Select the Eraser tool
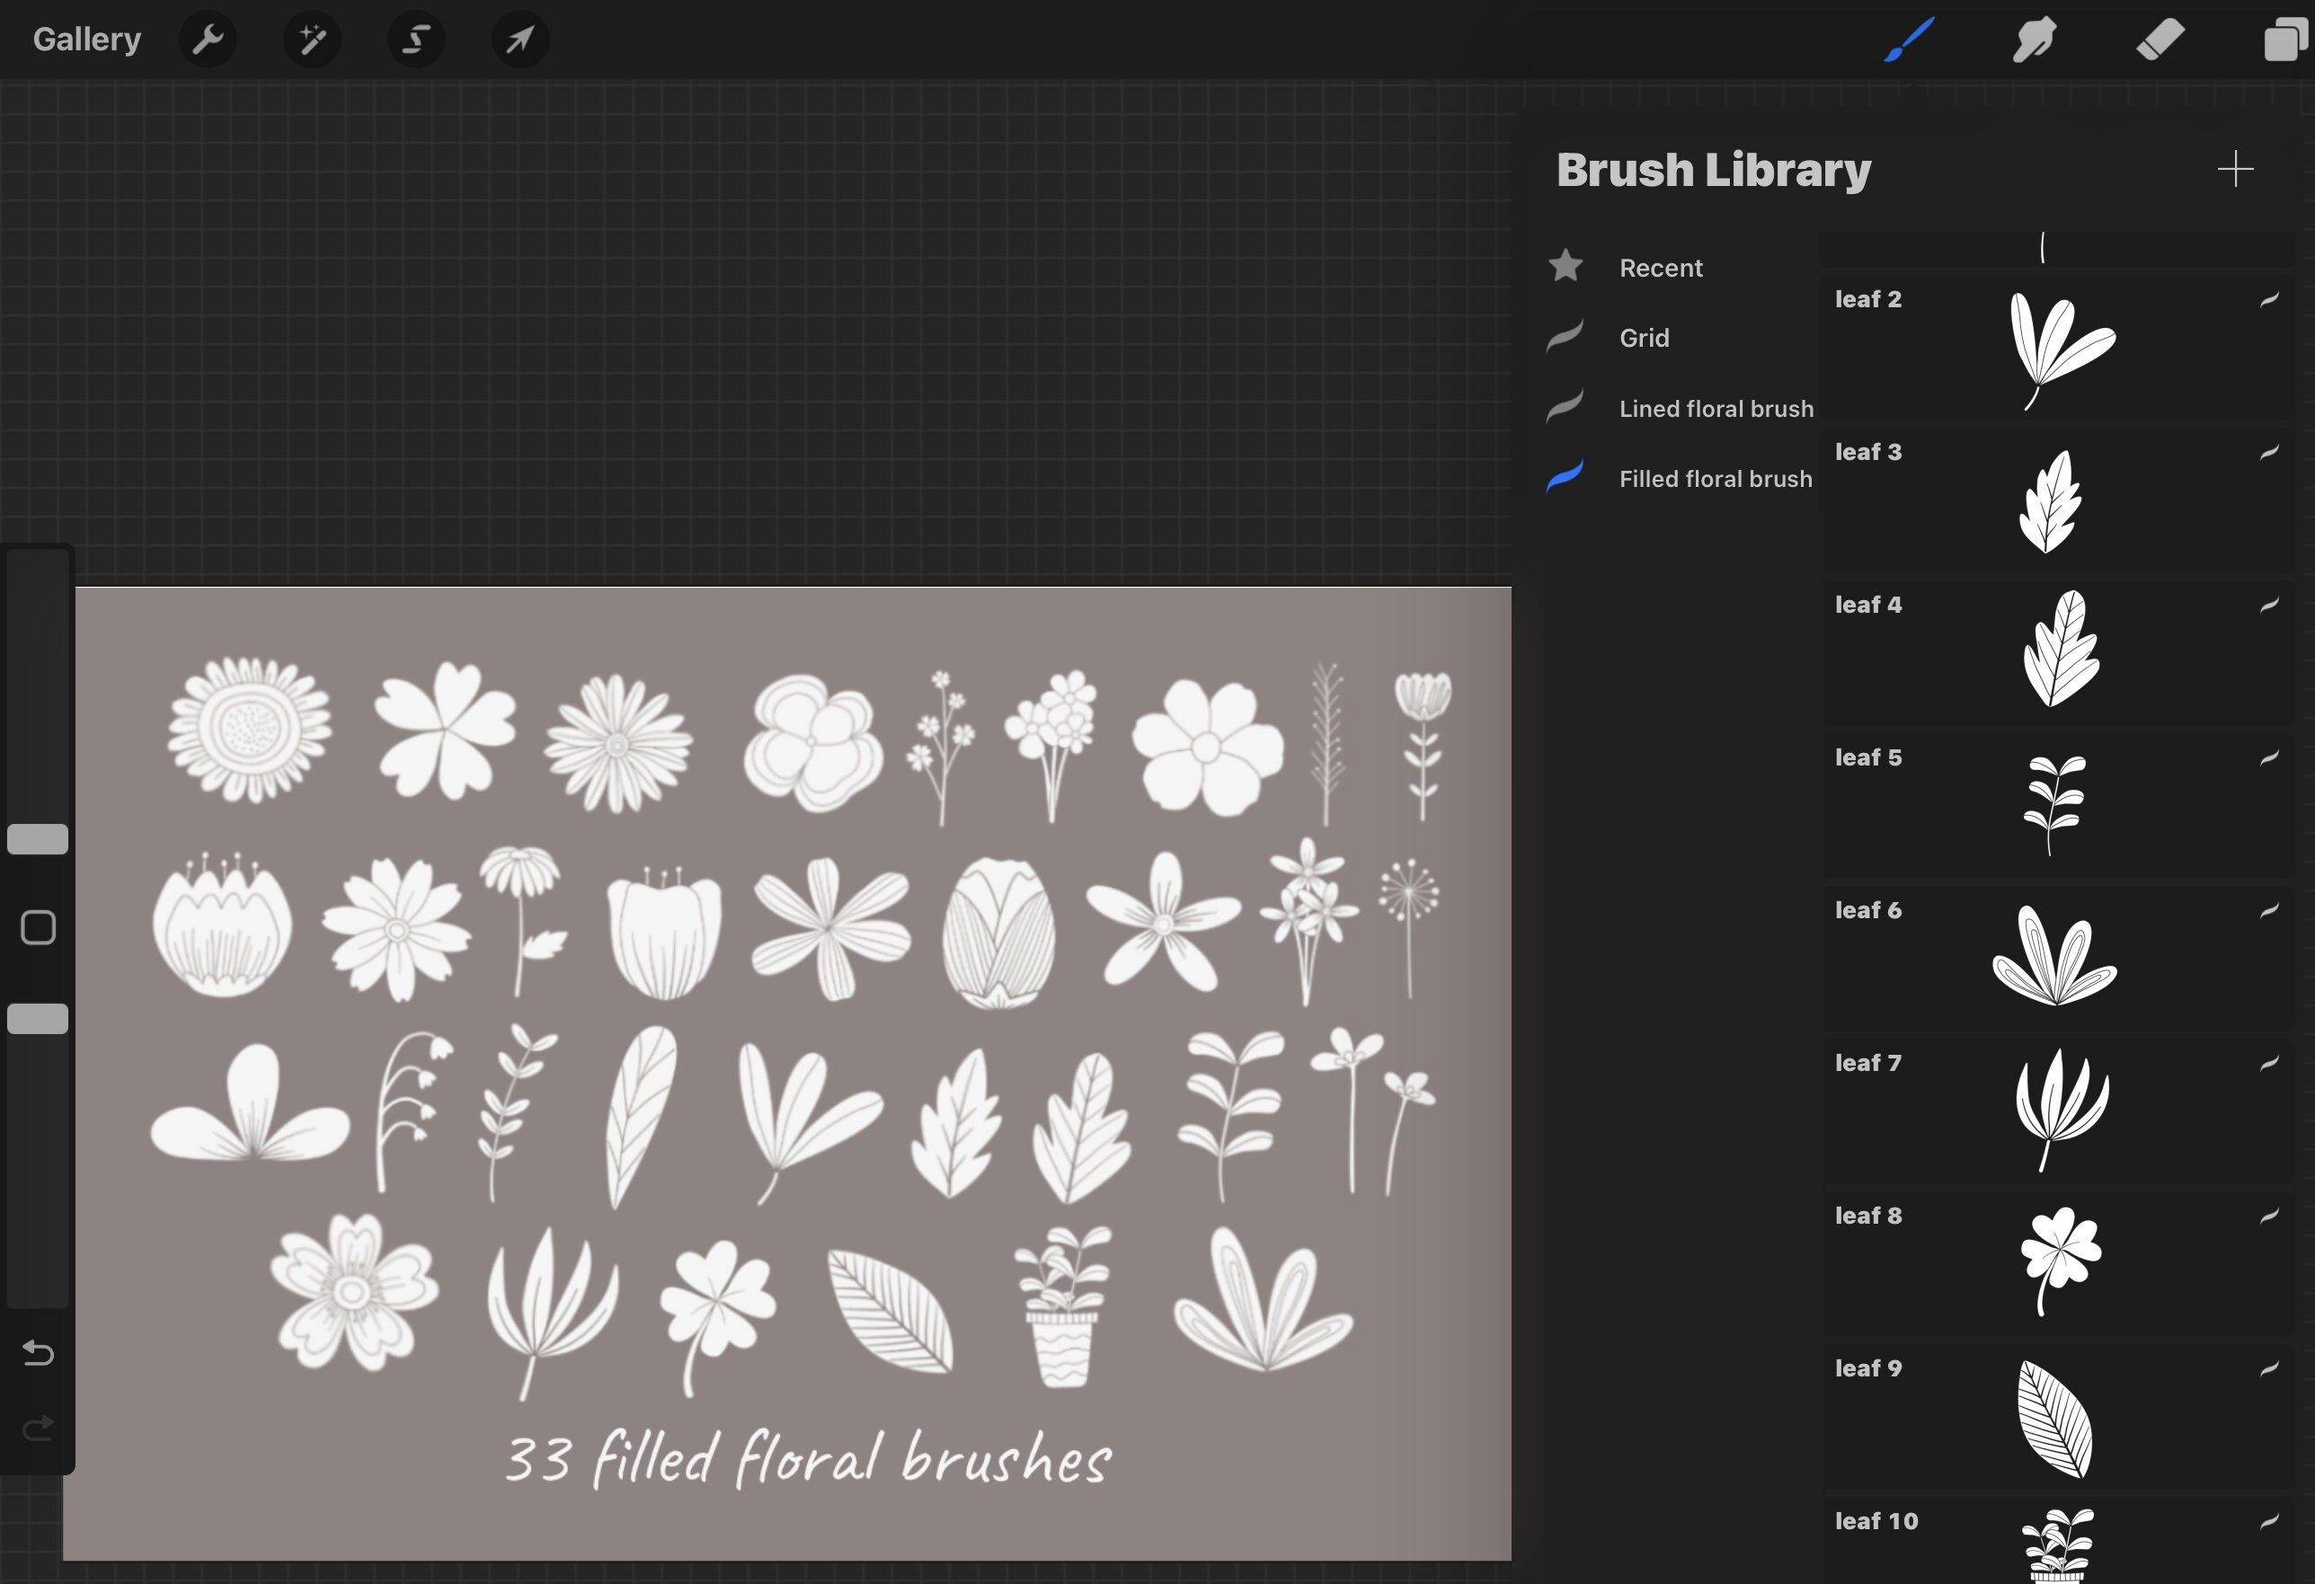Image resolution: width=2315 pixels, height=1584 pixels. (2160, 40)
